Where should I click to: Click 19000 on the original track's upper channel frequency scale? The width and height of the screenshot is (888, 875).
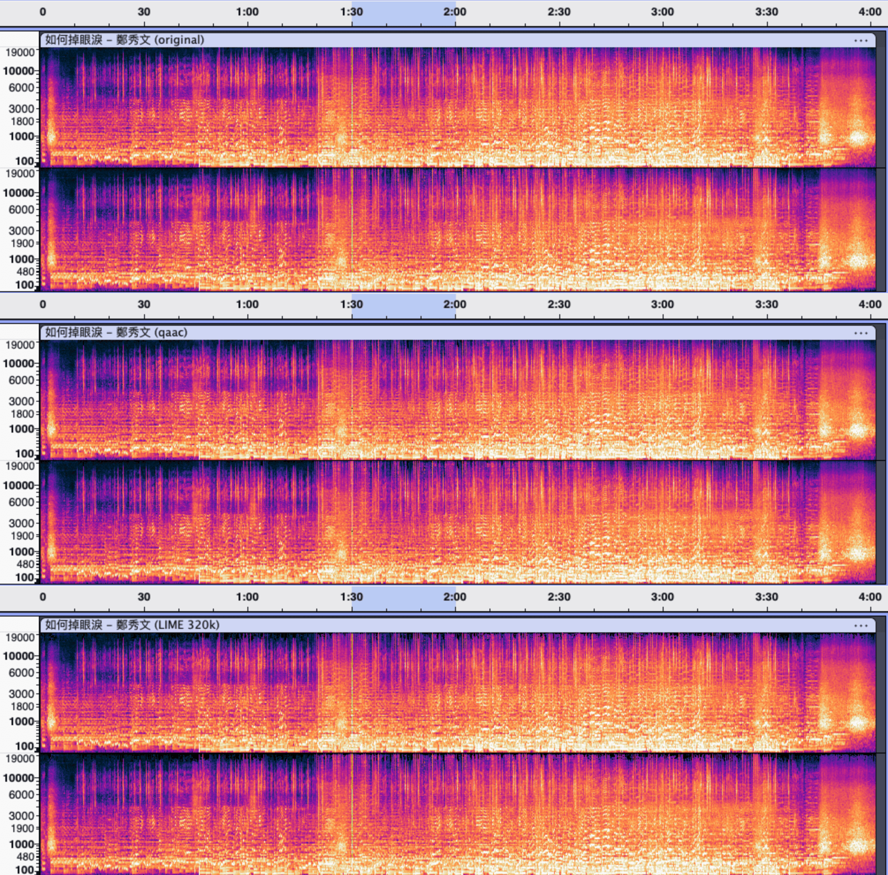(x=20, y=53)
